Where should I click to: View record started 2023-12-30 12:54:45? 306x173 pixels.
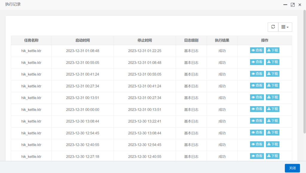pos(257,132)
